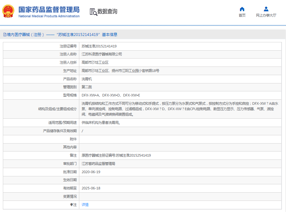Click 网上办事大厅 text label

click(x=266, y=15)
